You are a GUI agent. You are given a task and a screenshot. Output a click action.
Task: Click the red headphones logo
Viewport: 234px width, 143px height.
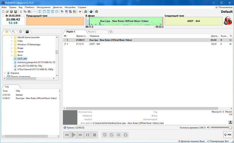click(x=228, y=21)
